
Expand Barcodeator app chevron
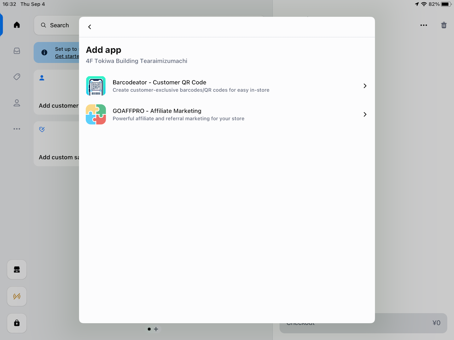point(365,86)
